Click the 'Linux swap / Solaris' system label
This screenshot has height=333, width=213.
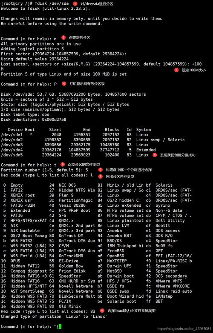point(161,140)
